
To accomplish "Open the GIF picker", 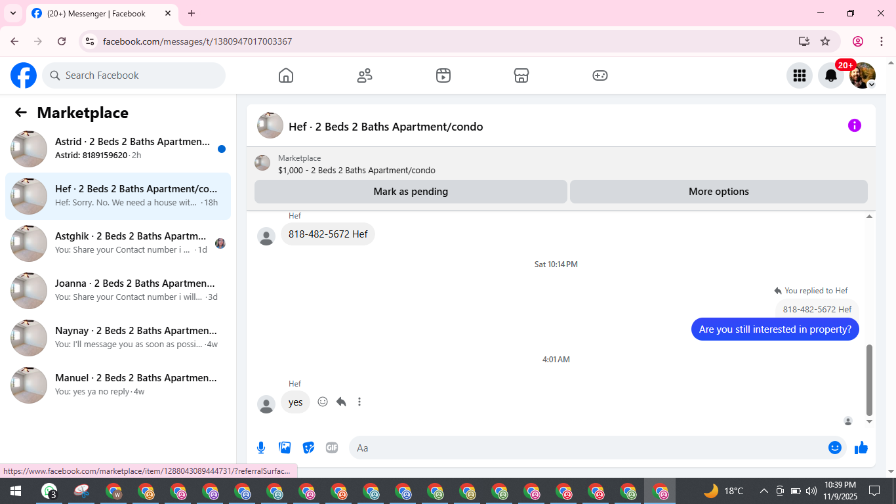I will pos(332,448).
